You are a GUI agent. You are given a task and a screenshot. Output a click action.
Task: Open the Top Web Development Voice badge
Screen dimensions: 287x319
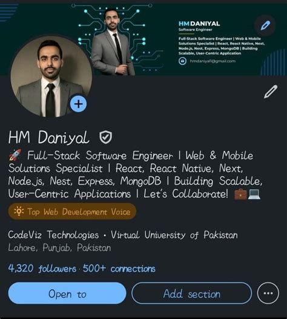click(x=72, y=212)
